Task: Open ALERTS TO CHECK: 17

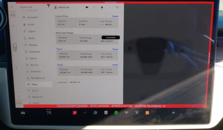Action: tap(150, 106)
